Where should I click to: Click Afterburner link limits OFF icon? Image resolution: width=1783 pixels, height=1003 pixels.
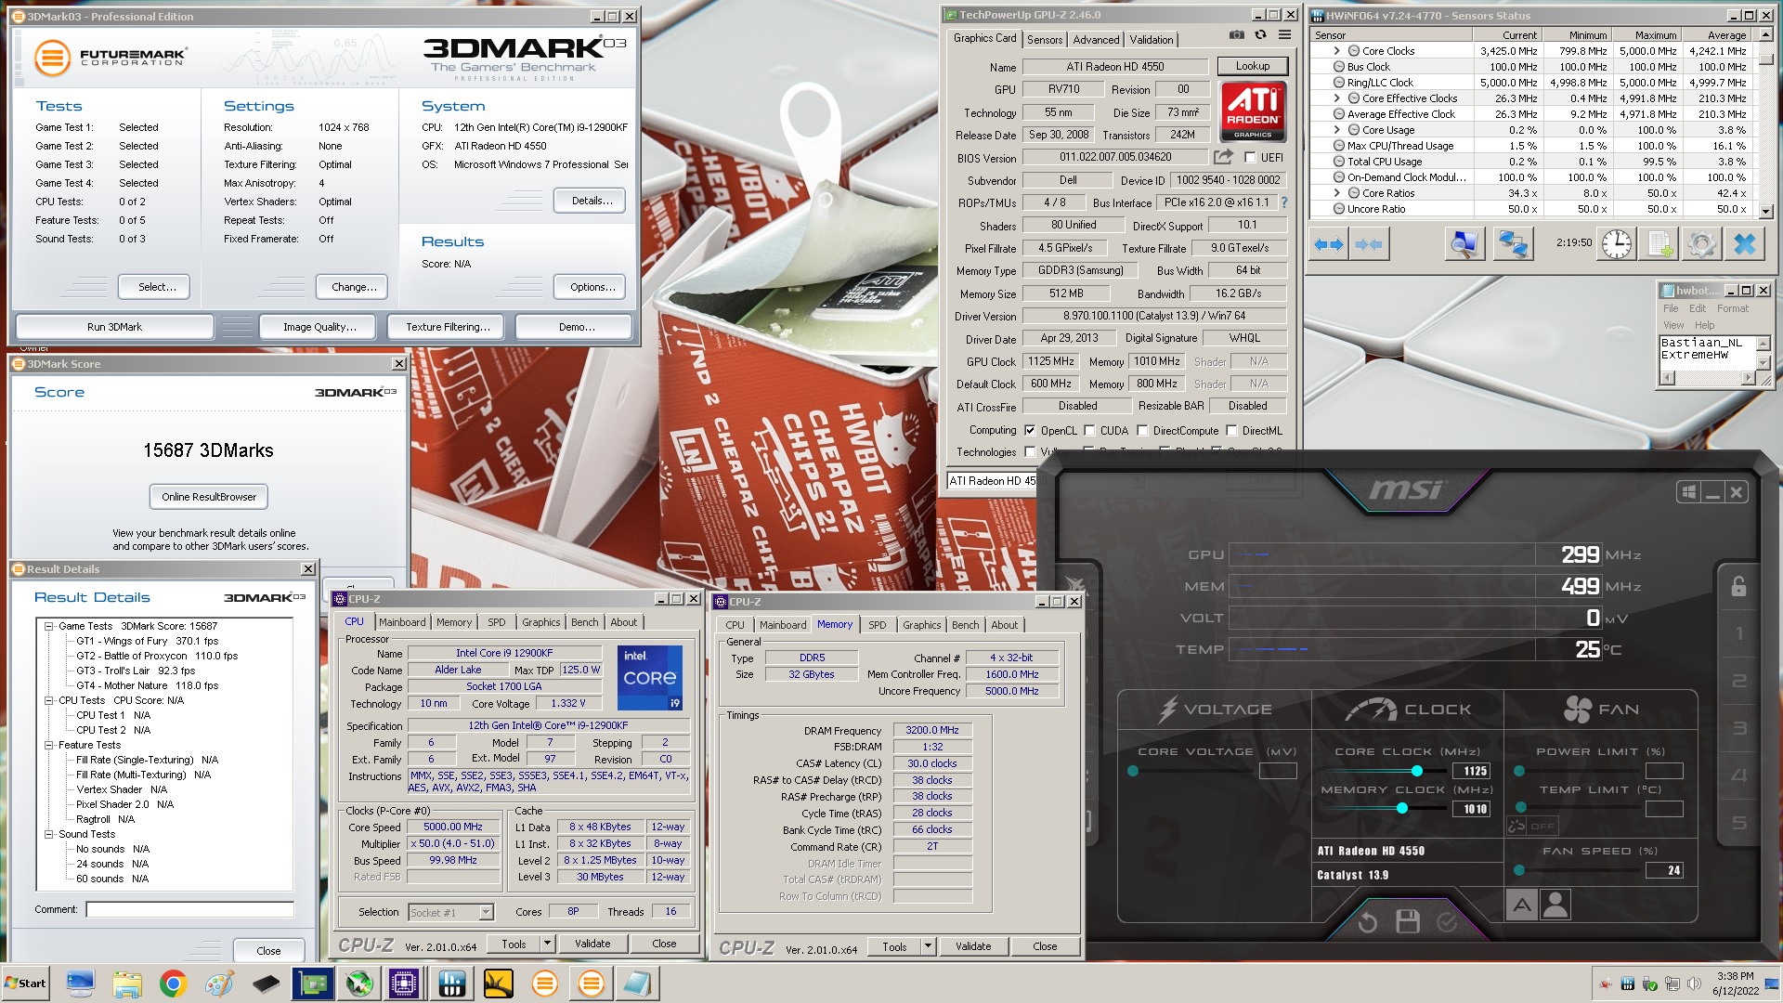[x=1532, y=826]
